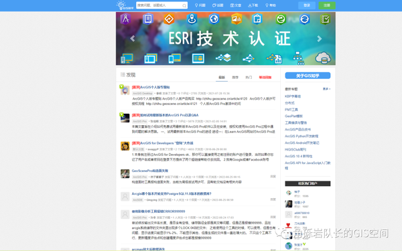Open the ArcGIS Python开发教程 topic link
This screenshot has height=251, width=402.
click(x=301, y=136)
